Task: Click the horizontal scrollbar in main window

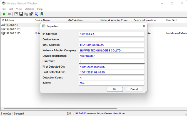Action: point(61,109)
